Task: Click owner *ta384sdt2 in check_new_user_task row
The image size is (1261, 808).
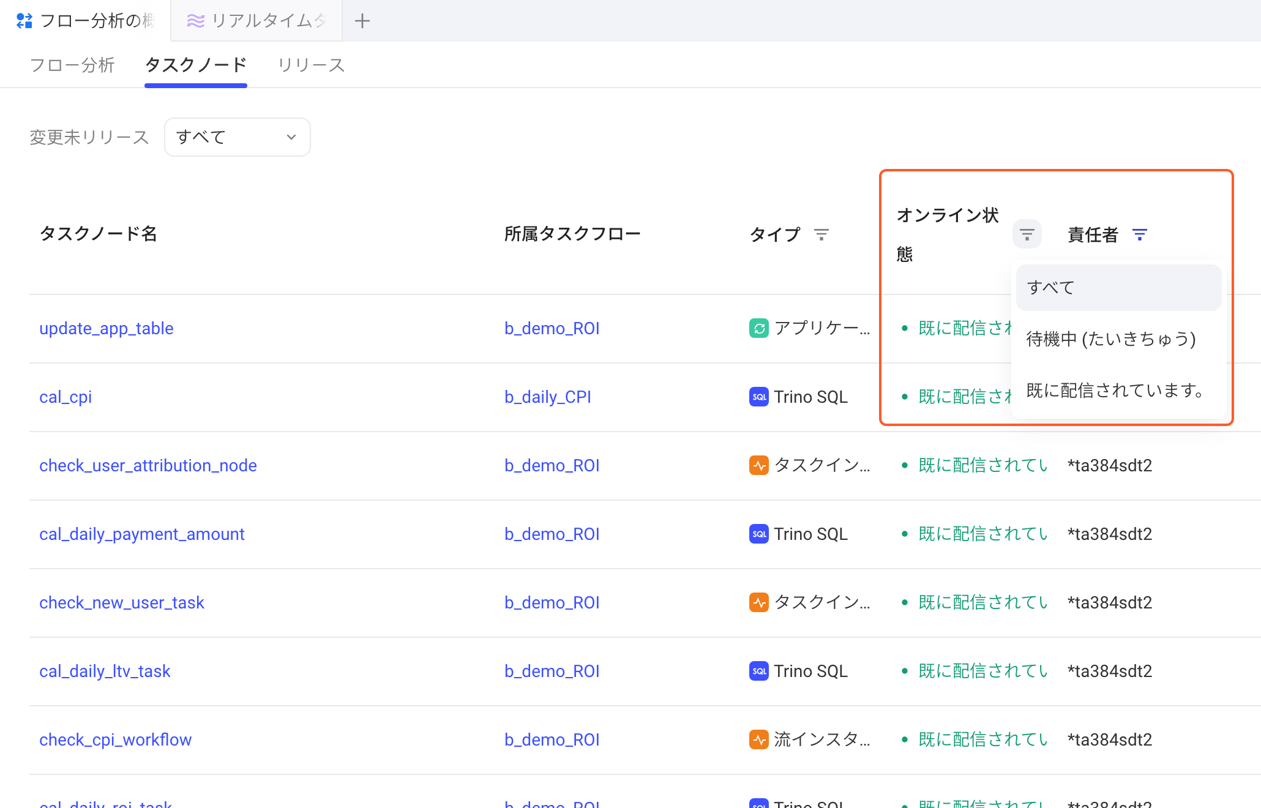Action: point(1110,602)
